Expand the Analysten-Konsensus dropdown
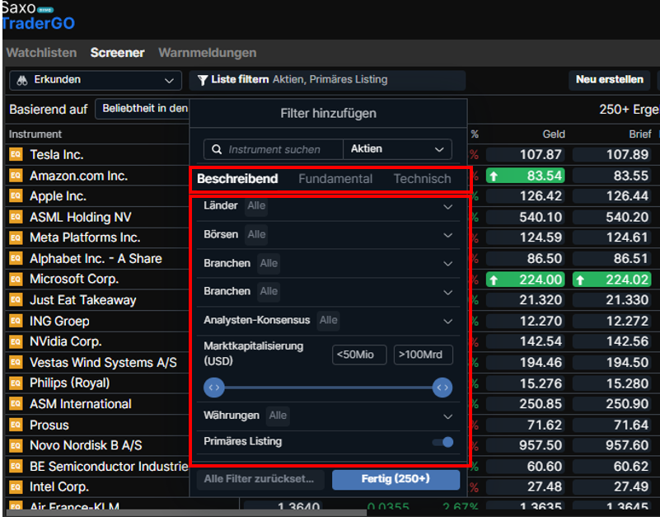This screenshot has width=660, height=517. click(447, 321)
